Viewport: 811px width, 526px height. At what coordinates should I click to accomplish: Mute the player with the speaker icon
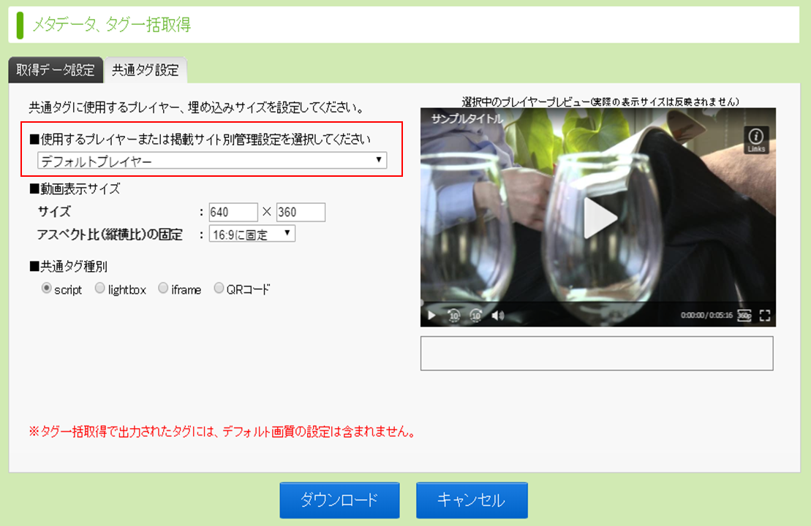coord(497,315)
